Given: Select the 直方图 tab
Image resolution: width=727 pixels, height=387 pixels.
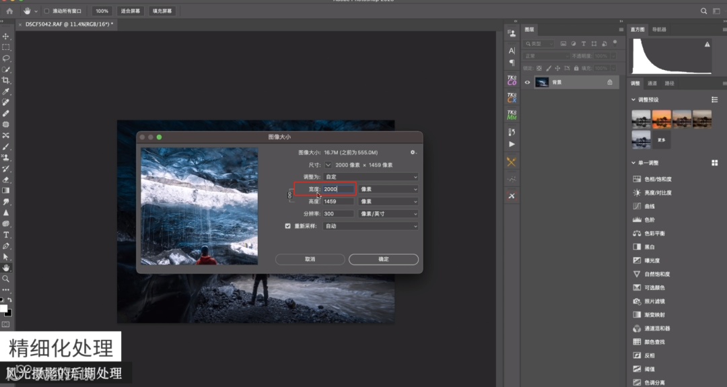Looking at the screenshot, I should [637, 30].
